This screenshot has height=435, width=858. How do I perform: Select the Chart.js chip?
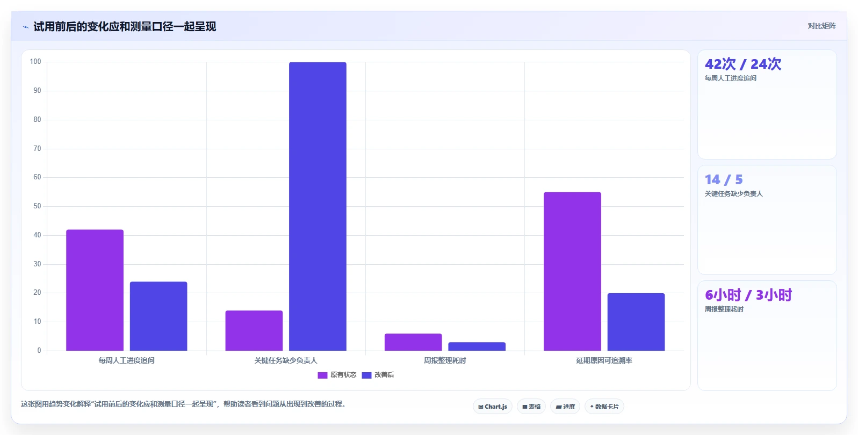point(493,407)
